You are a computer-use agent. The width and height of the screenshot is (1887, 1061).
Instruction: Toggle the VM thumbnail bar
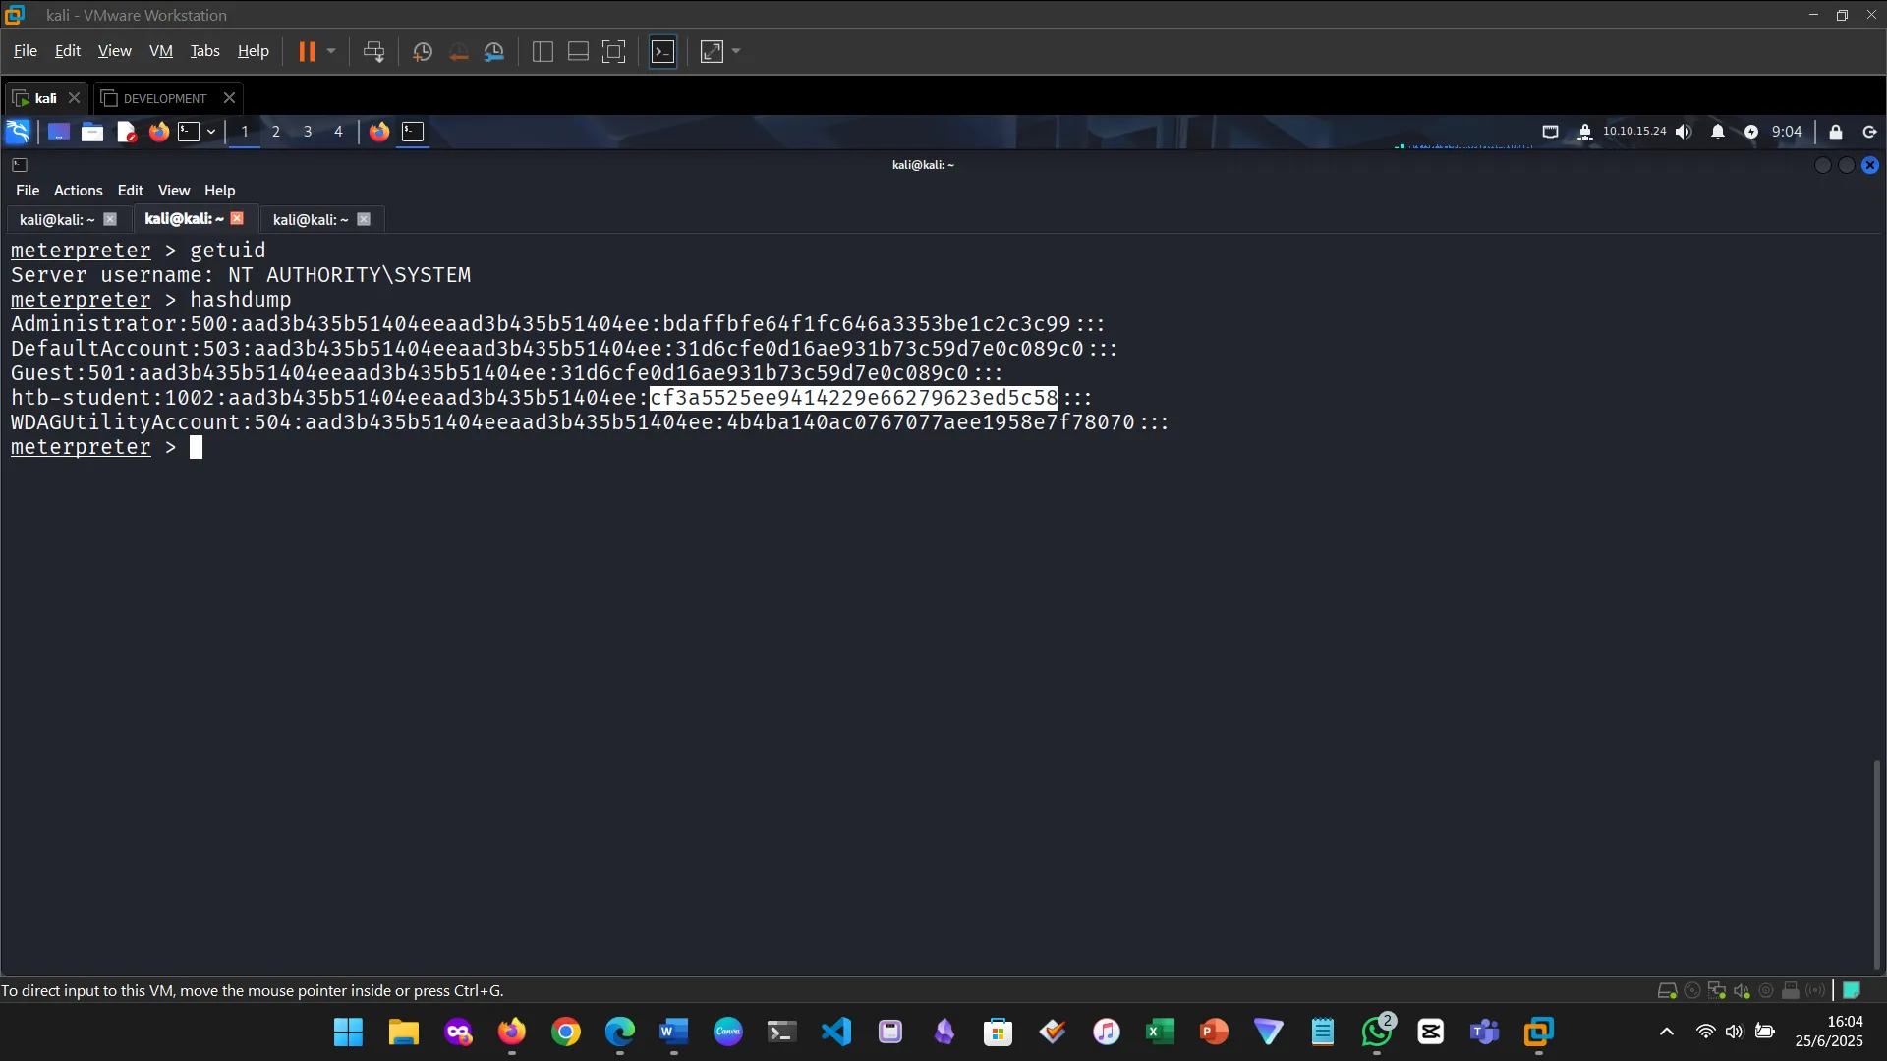click(577, 51)
